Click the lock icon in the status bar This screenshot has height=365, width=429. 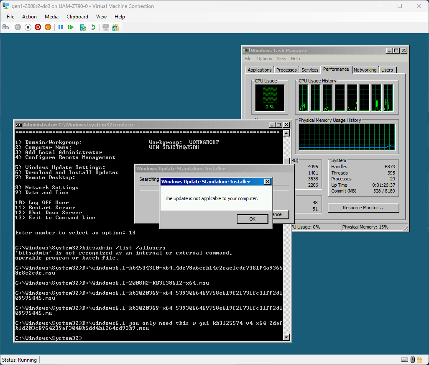(419, 360)
